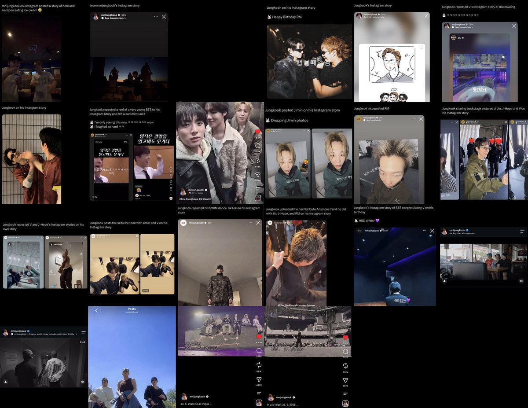The image size is (528, 408).
Task: Repost the 23. 5. 2026 stadium video
Action: point(345,365)
